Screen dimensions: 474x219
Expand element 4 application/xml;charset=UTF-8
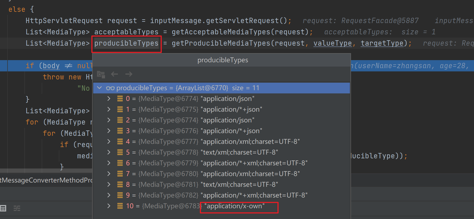coord(109,142)
